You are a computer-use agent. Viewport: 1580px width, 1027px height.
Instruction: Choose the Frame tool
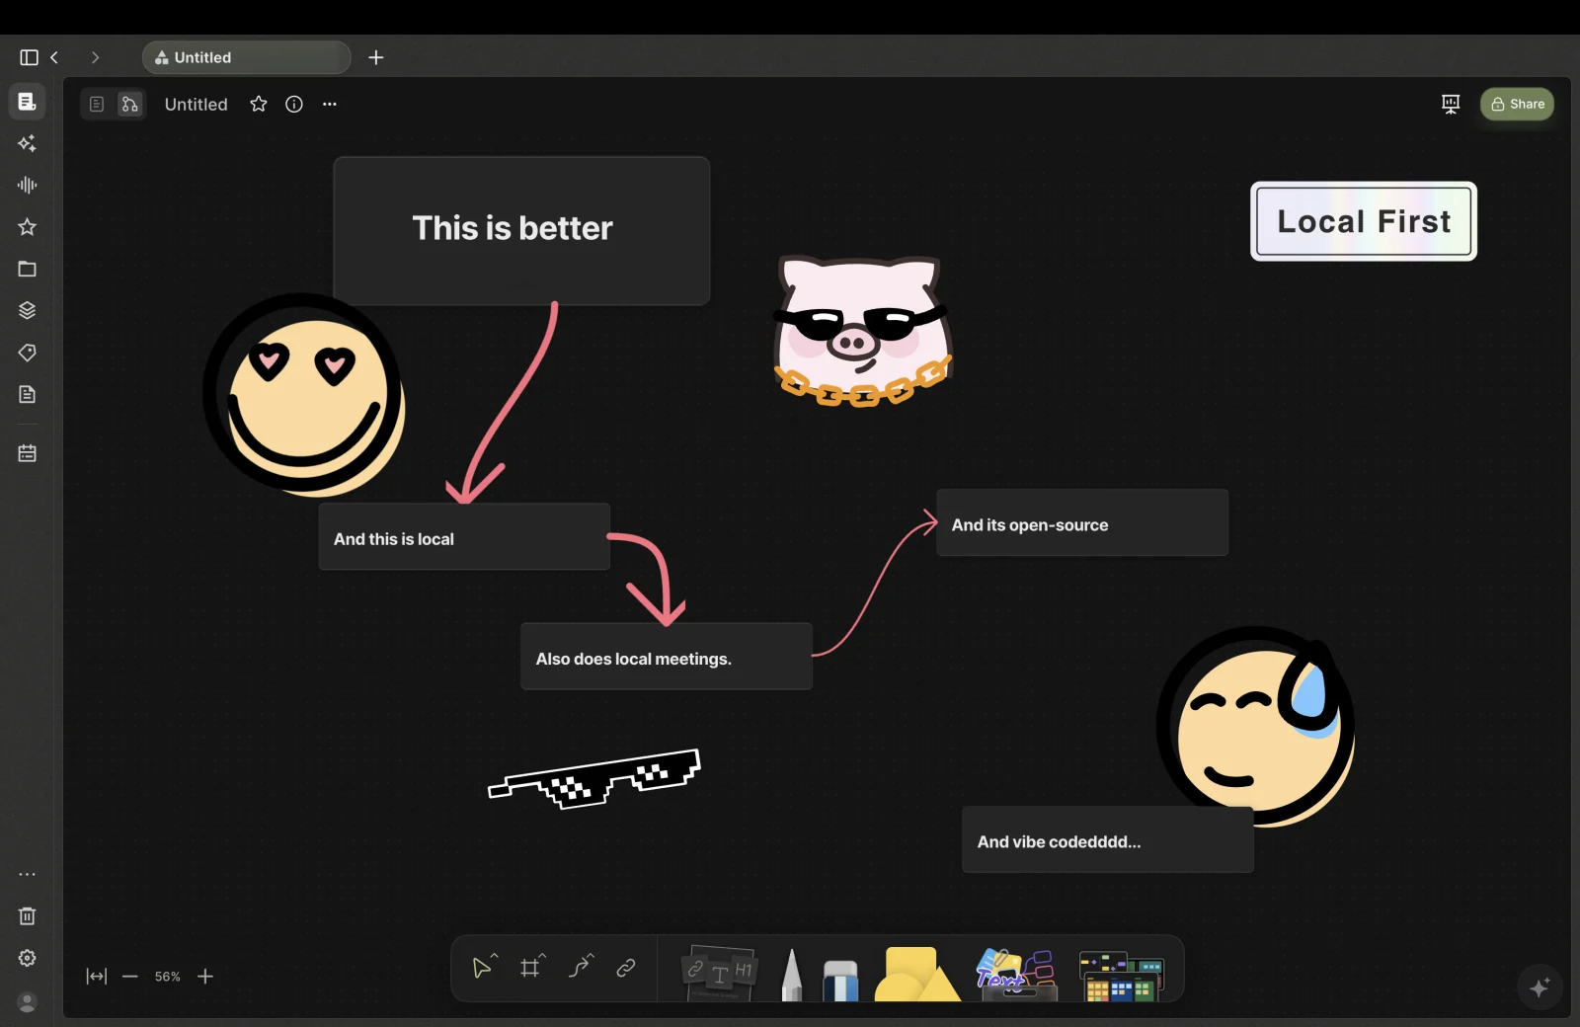point(531,967)
